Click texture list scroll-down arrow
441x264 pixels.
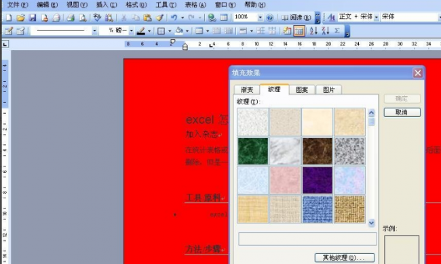(372, 223)
